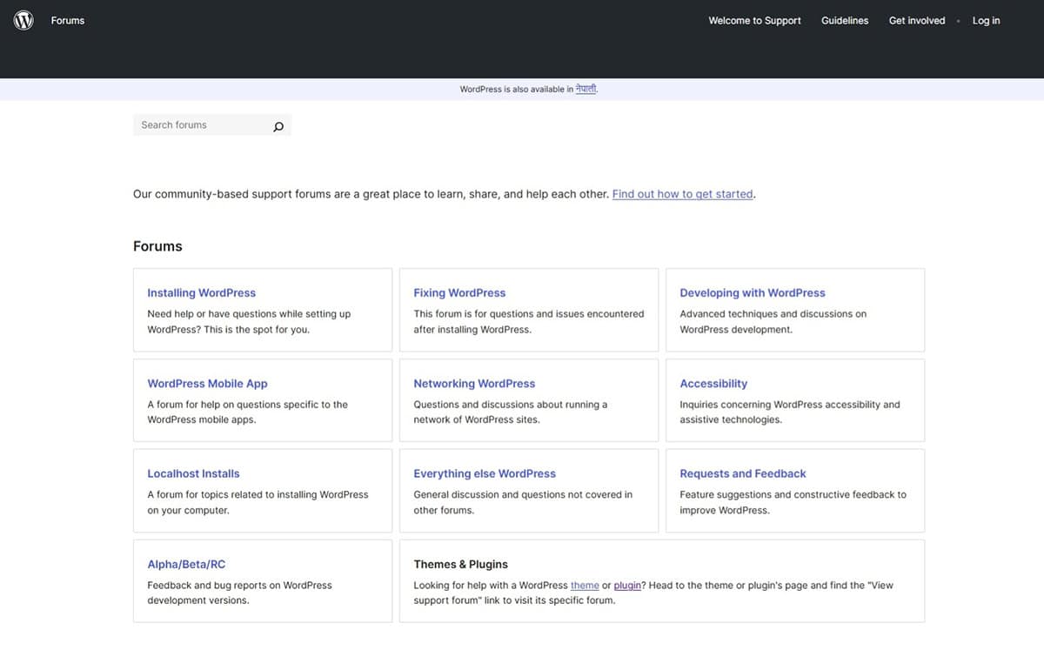Viewport: 1044px width, 650px height.
Task: Open the Accessibility forum
Action: coord(713,384)
